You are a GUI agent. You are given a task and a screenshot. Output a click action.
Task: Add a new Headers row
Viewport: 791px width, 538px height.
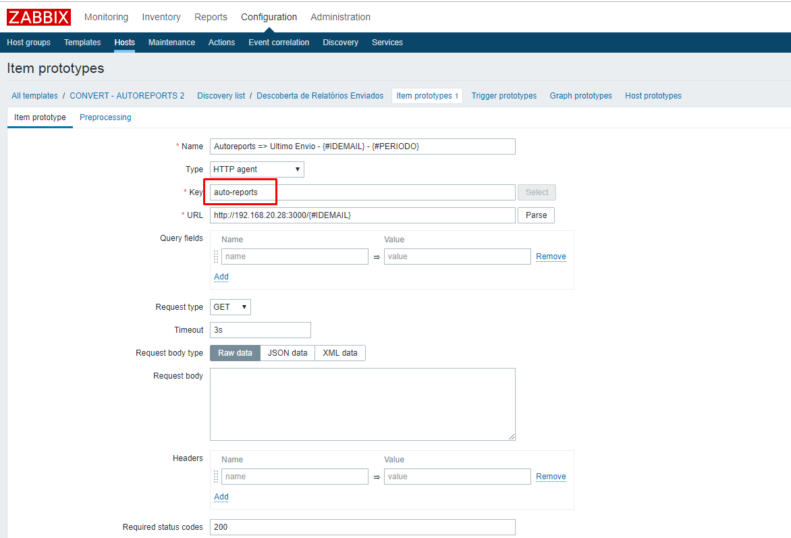pos(221,497)
